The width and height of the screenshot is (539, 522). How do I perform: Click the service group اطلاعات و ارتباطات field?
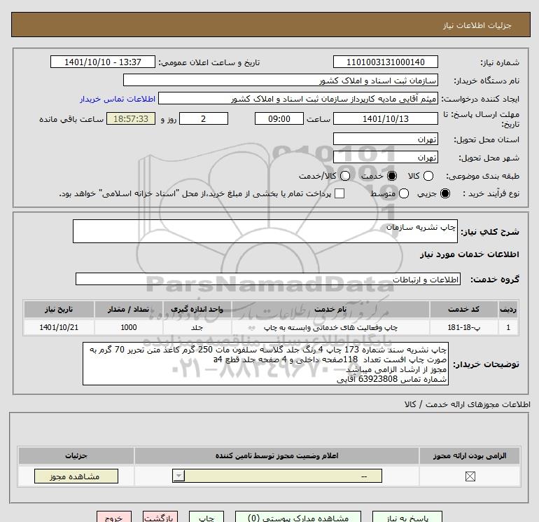268,279
